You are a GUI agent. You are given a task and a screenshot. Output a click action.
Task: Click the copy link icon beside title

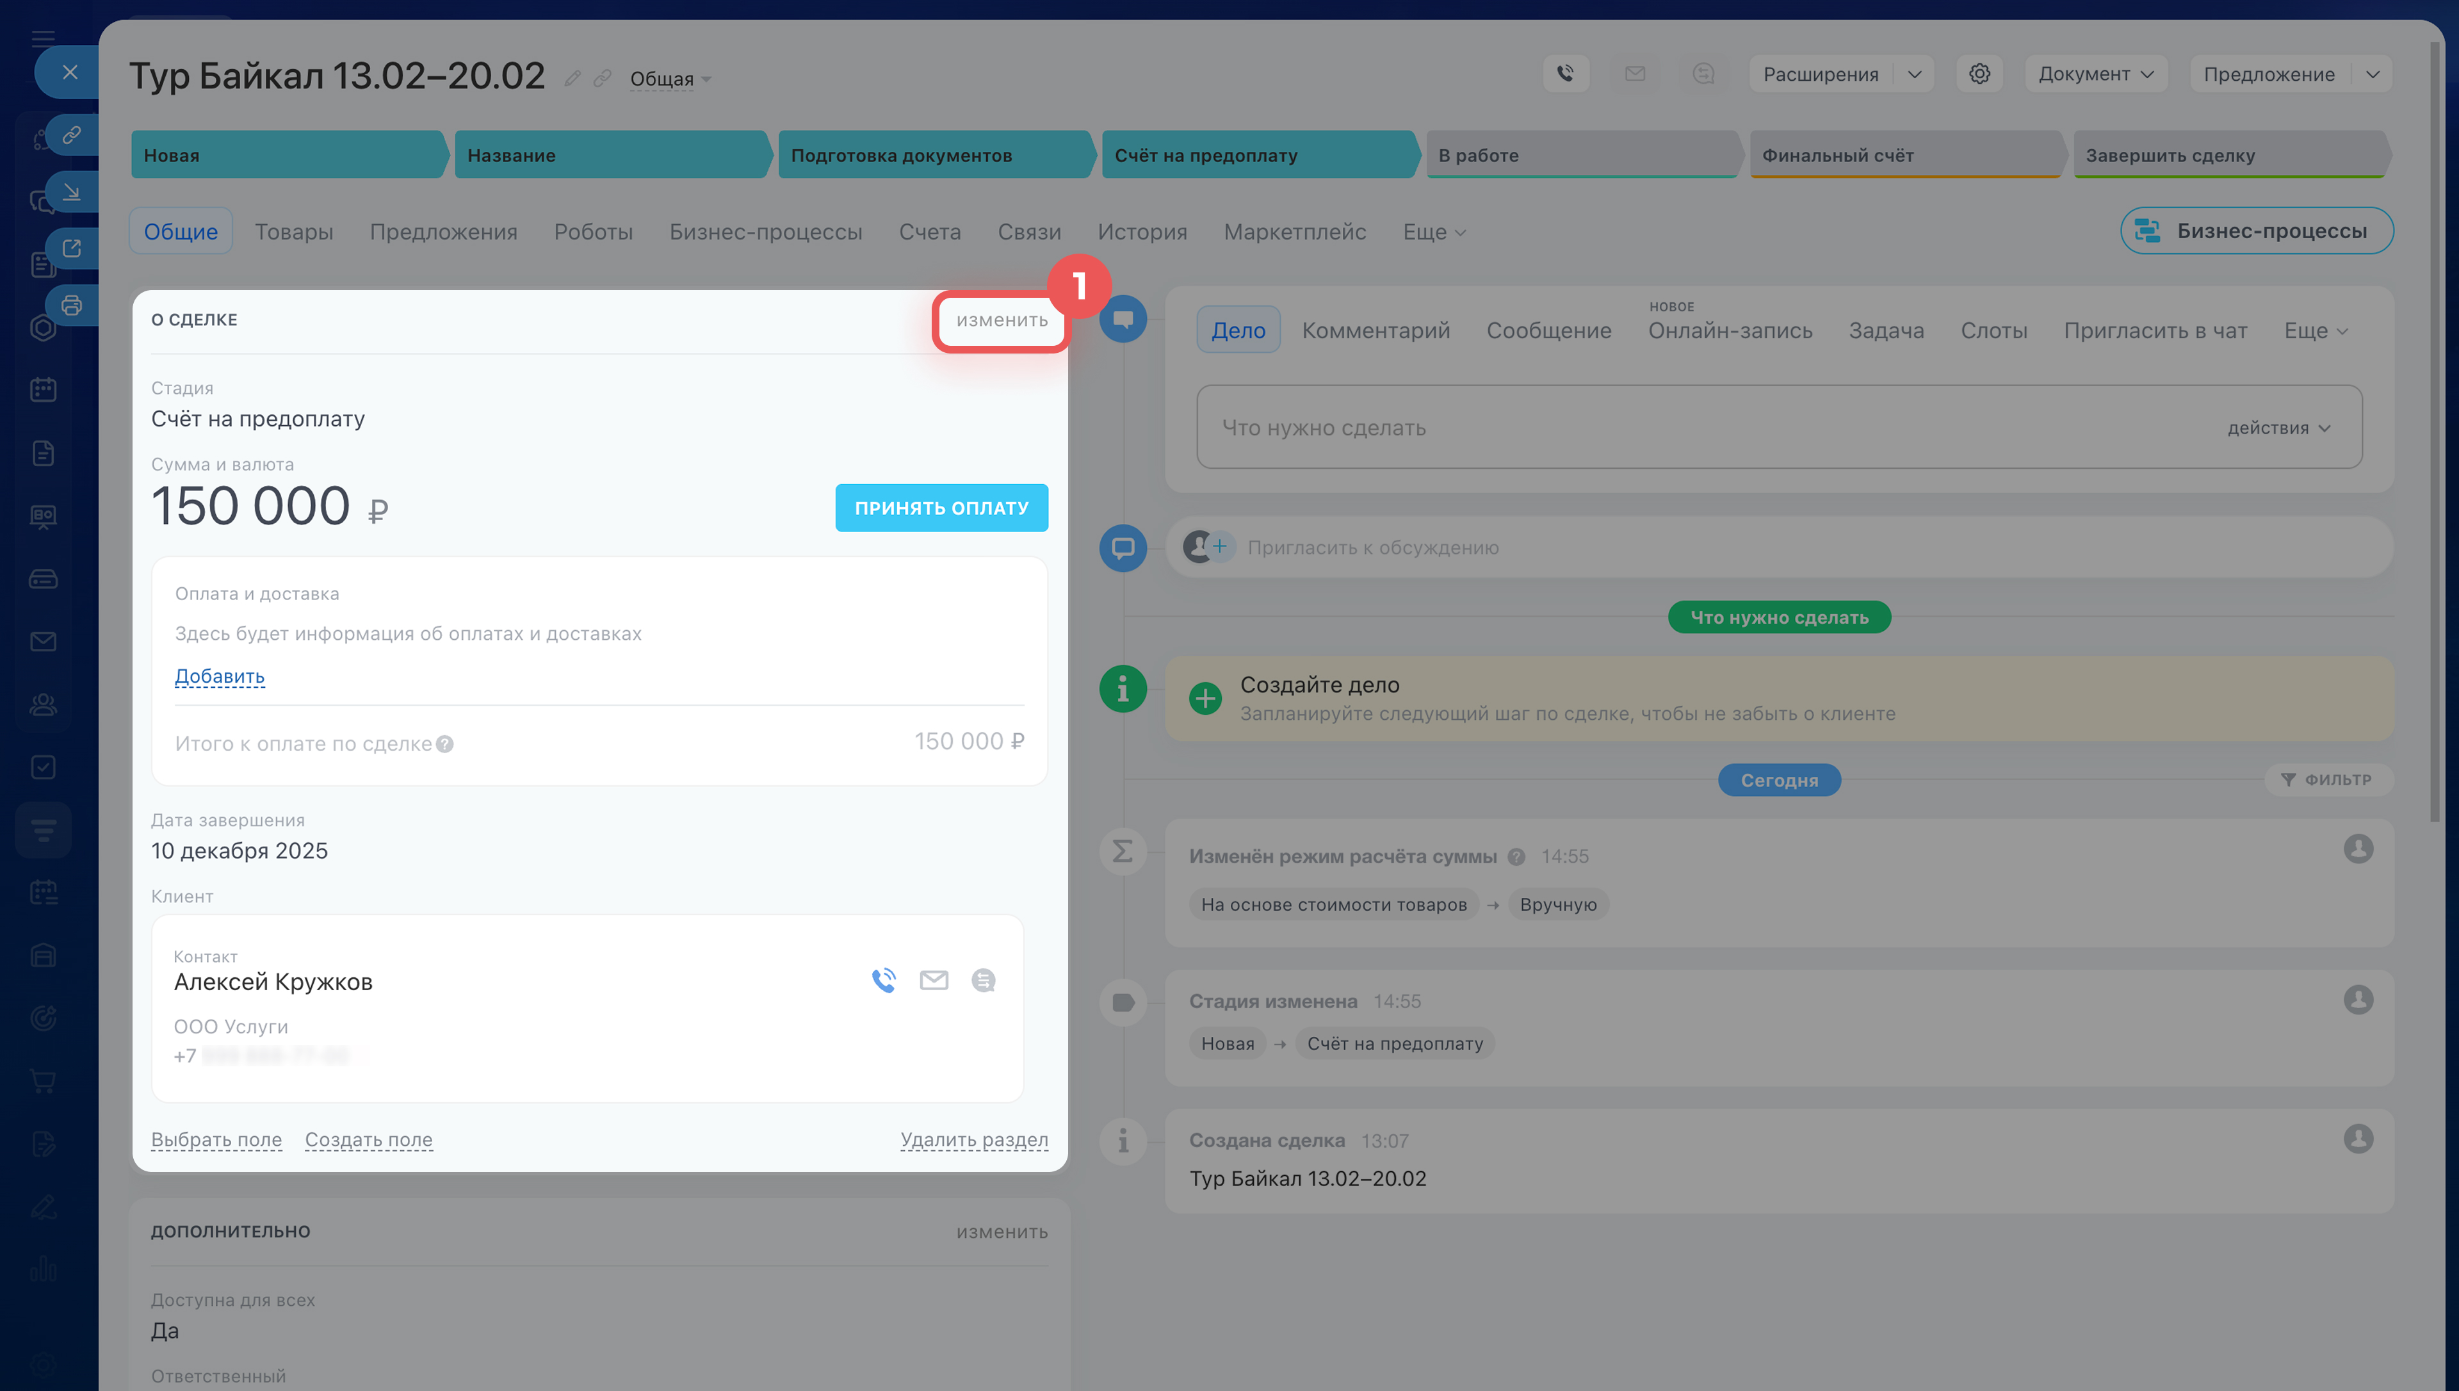(603, 78)
